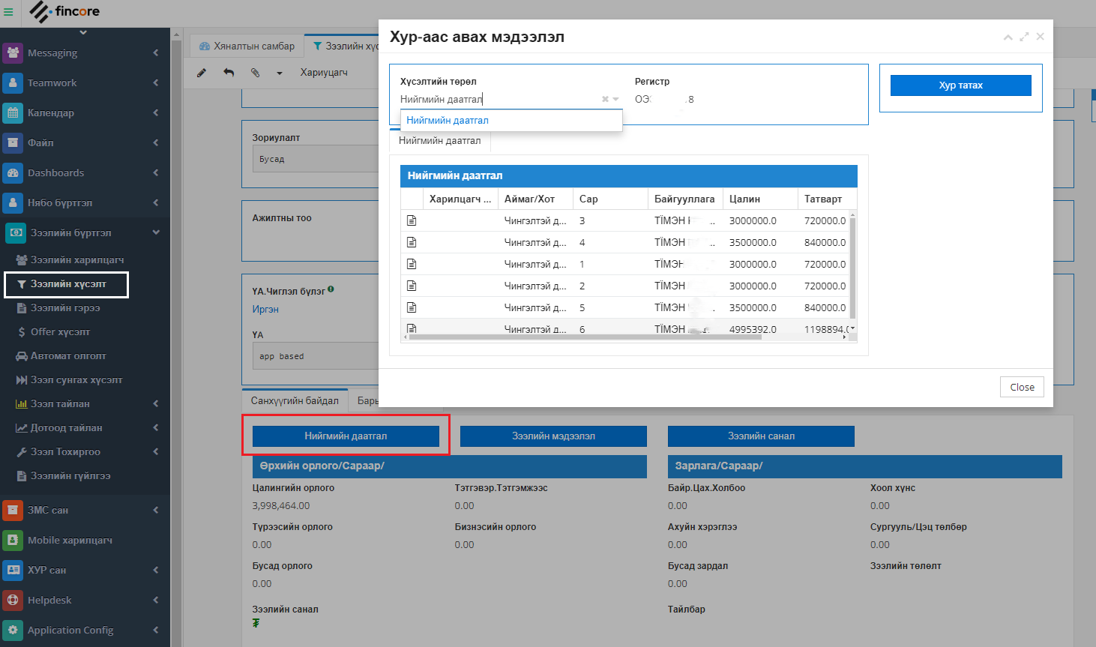Viewport: 1096px width, 647px height.
Task: Open Зээлийн хүсэлт menu item
Action: 66,284
